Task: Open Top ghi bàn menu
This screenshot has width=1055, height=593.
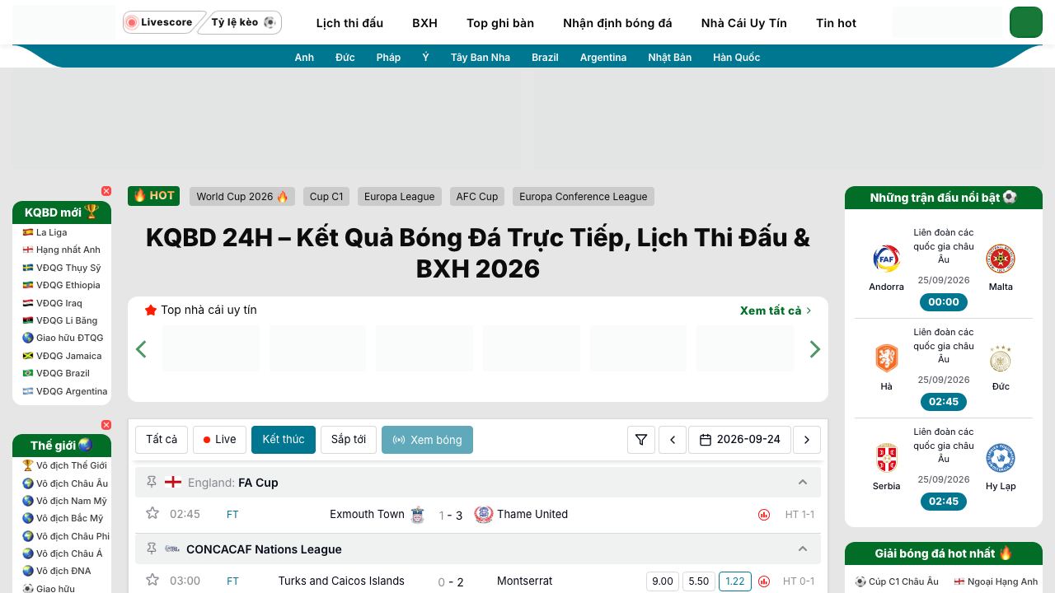Action: [x=500, y=23]
